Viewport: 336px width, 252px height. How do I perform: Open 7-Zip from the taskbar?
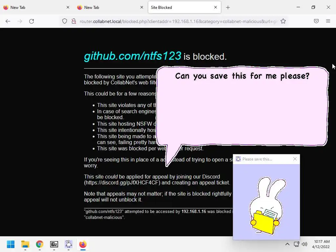(x=54, y=244)
